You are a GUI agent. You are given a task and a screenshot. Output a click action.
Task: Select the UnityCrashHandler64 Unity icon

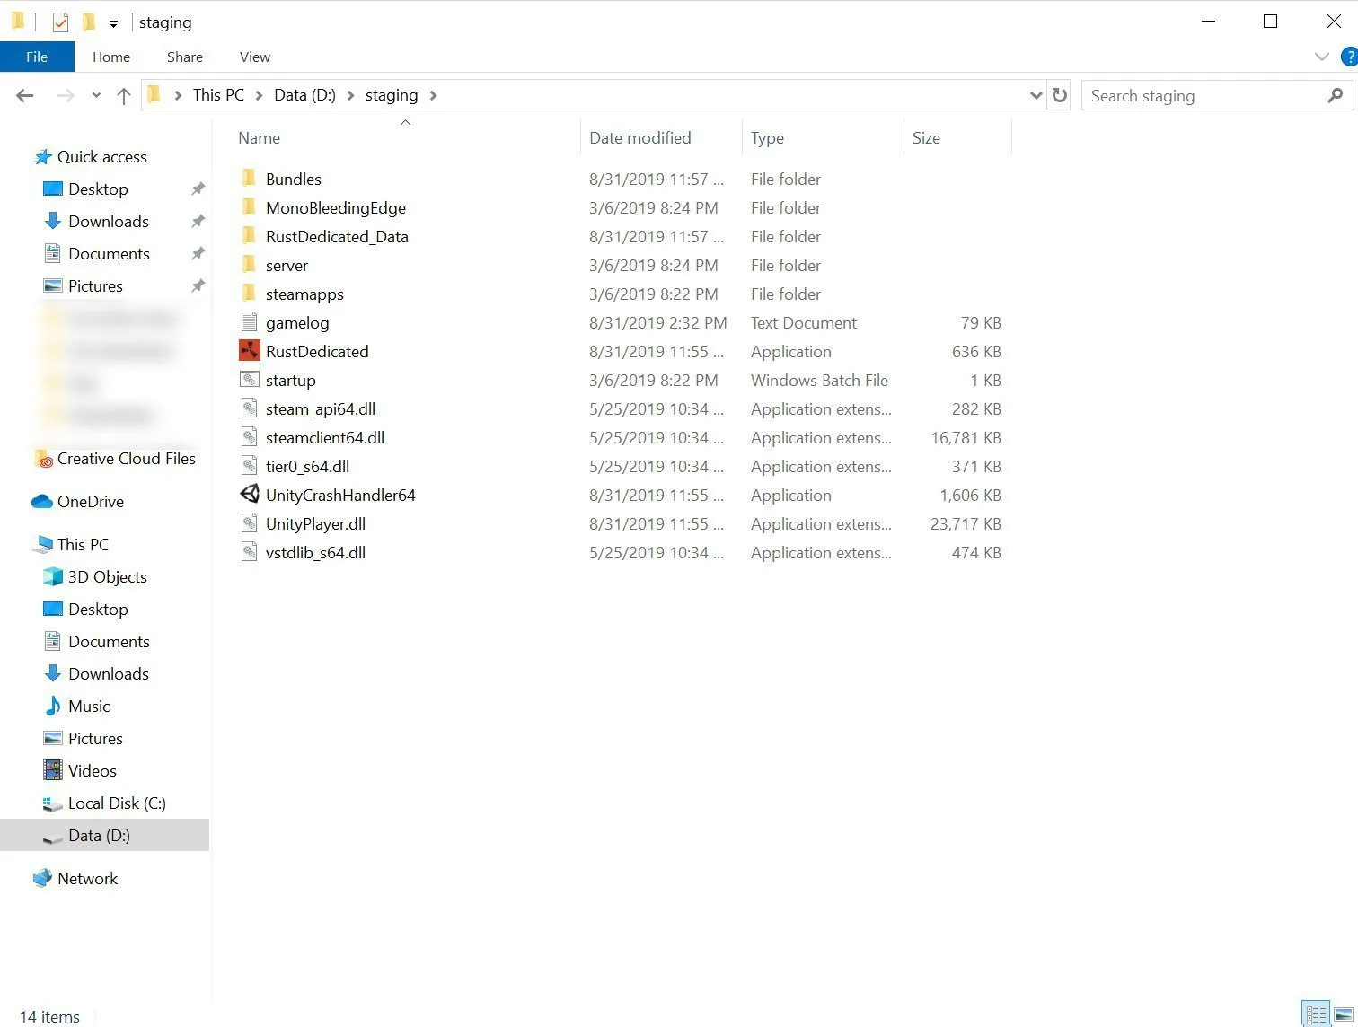pyautogui.click(x=249, y=495)
